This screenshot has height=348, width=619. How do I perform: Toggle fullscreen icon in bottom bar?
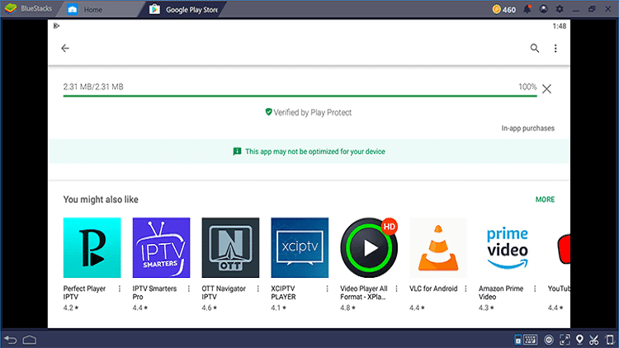[565, 340]
